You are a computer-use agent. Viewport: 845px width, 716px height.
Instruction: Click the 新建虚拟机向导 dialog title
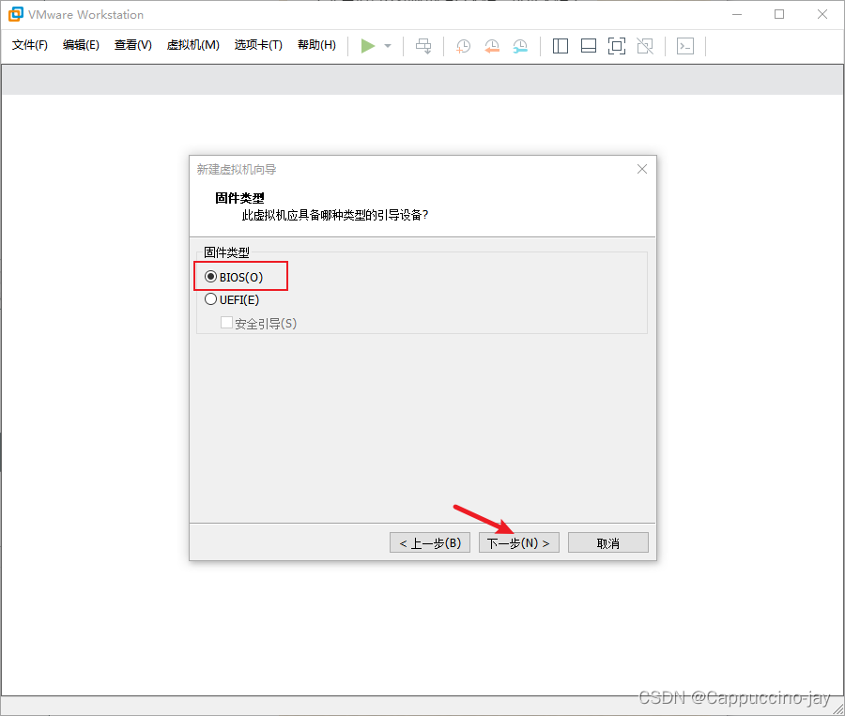(x=236, y=170)
